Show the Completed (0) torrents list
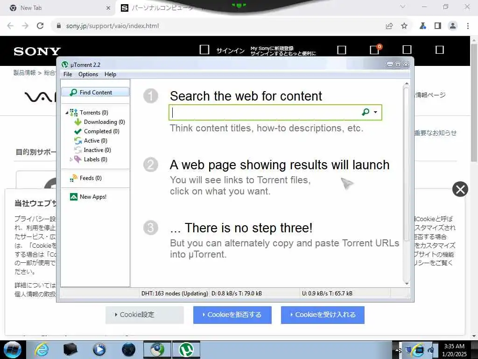 101,131
